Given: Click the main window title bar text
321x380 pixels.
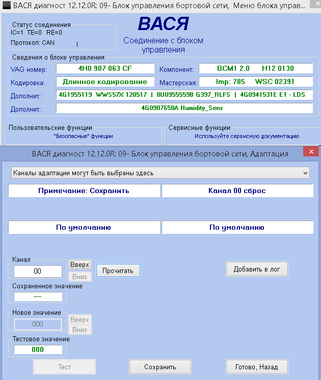Looking at the screenshot, I should pos(159,5).
